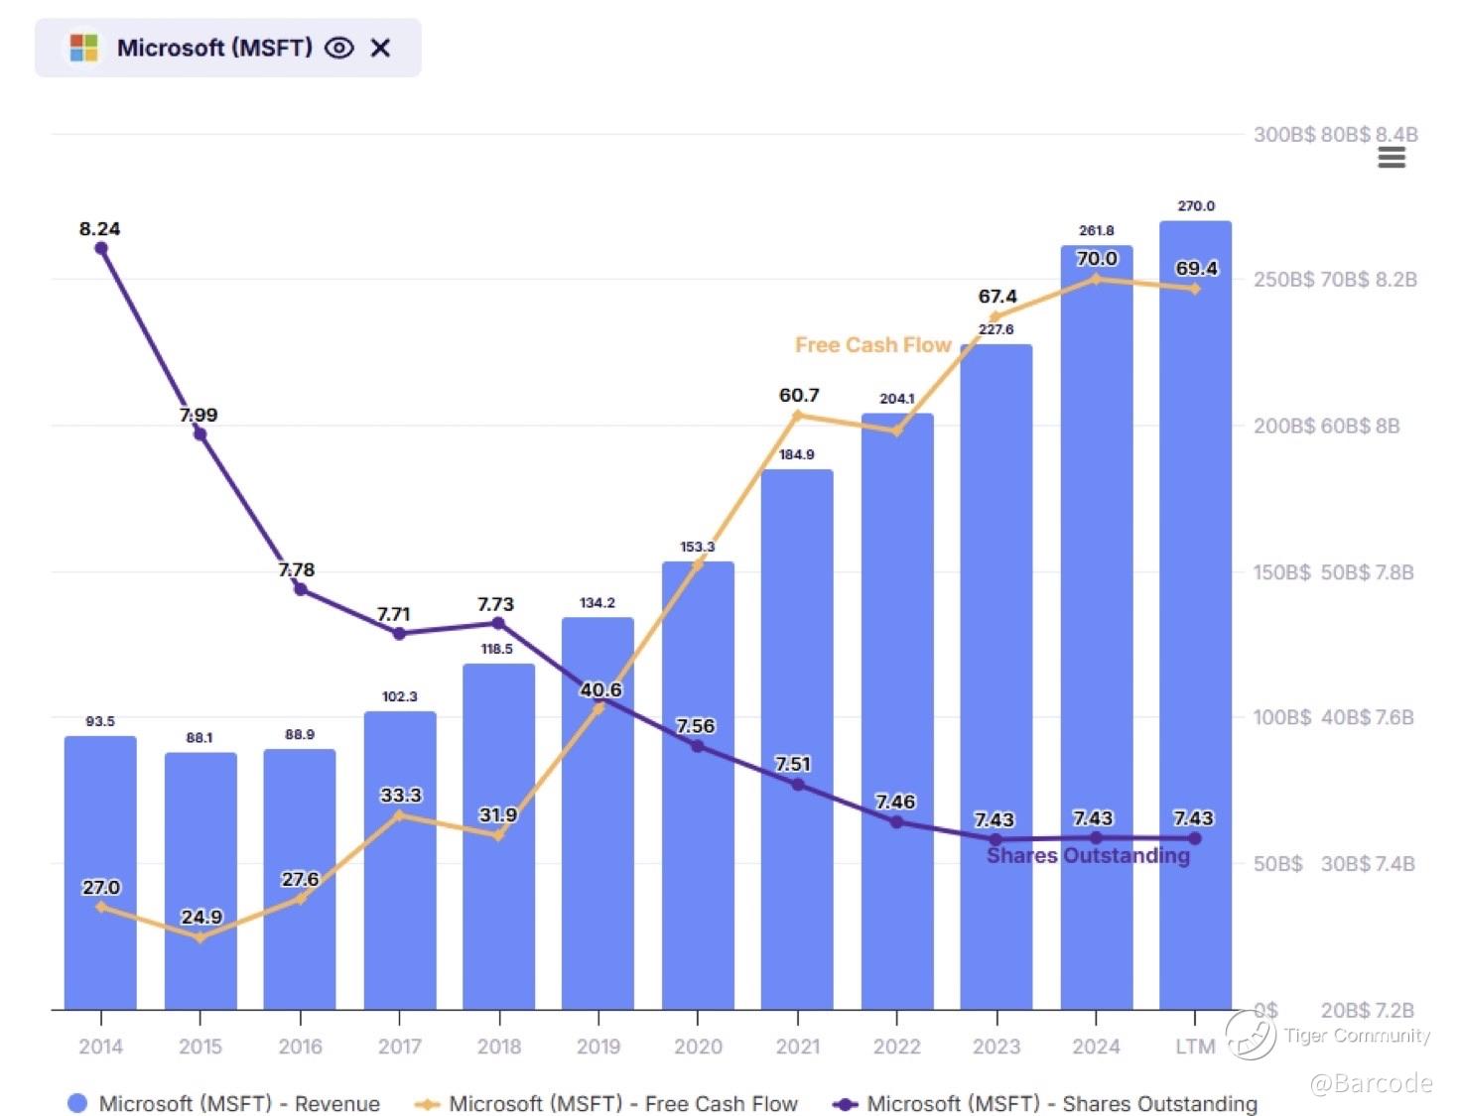Click the Tiger Community watermark logo
1461x1116 pixels.
(1251, 1035)
